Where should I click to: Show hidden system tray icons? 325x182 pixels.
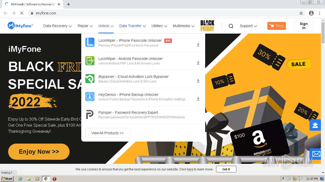[x=283, y=179]
